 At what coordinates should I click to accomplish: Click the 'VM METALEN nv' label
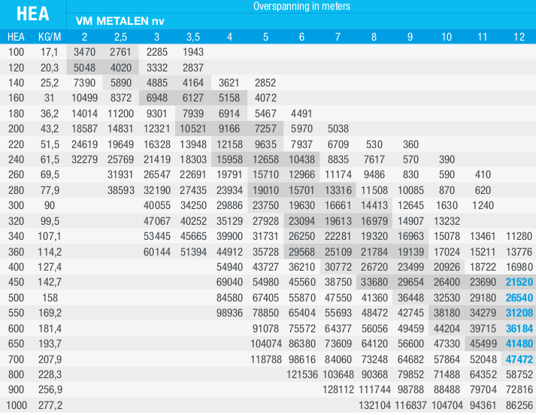[120, 21]
